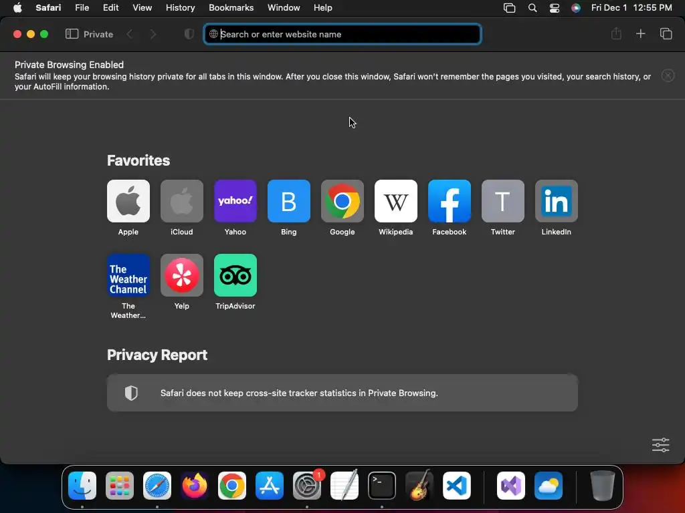The width and height of the screenshot is (685, 513).
Task: Open the File menu
Action: pos(82,8)
